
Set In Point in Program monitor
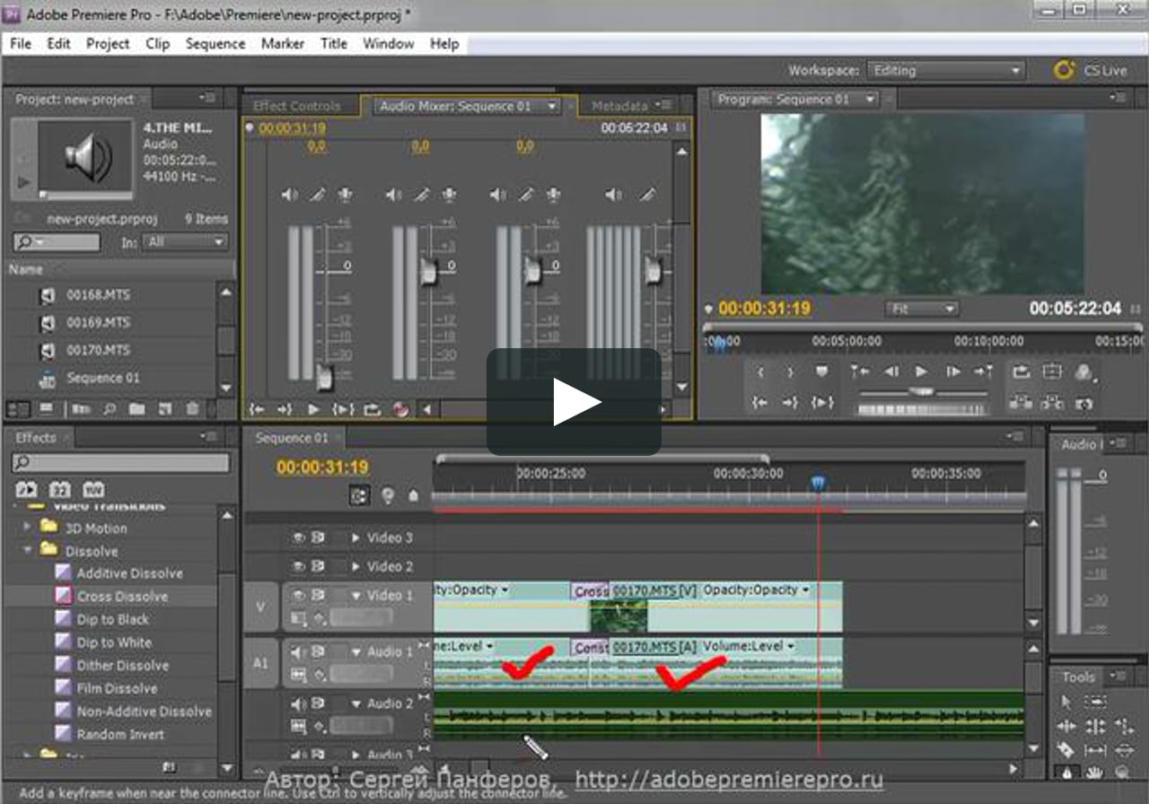tap(760, 371)
